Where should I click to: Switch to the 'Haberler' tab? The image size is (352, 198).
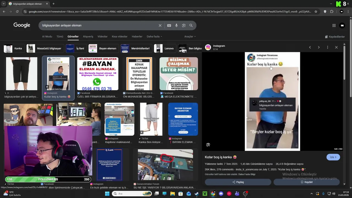point(137,37)
